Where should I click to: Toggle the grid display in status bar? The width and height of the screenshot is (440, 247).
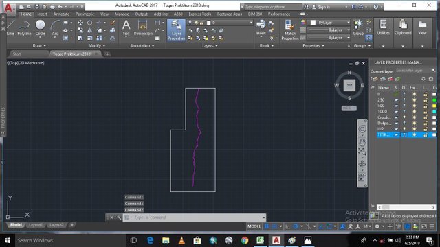267,226
